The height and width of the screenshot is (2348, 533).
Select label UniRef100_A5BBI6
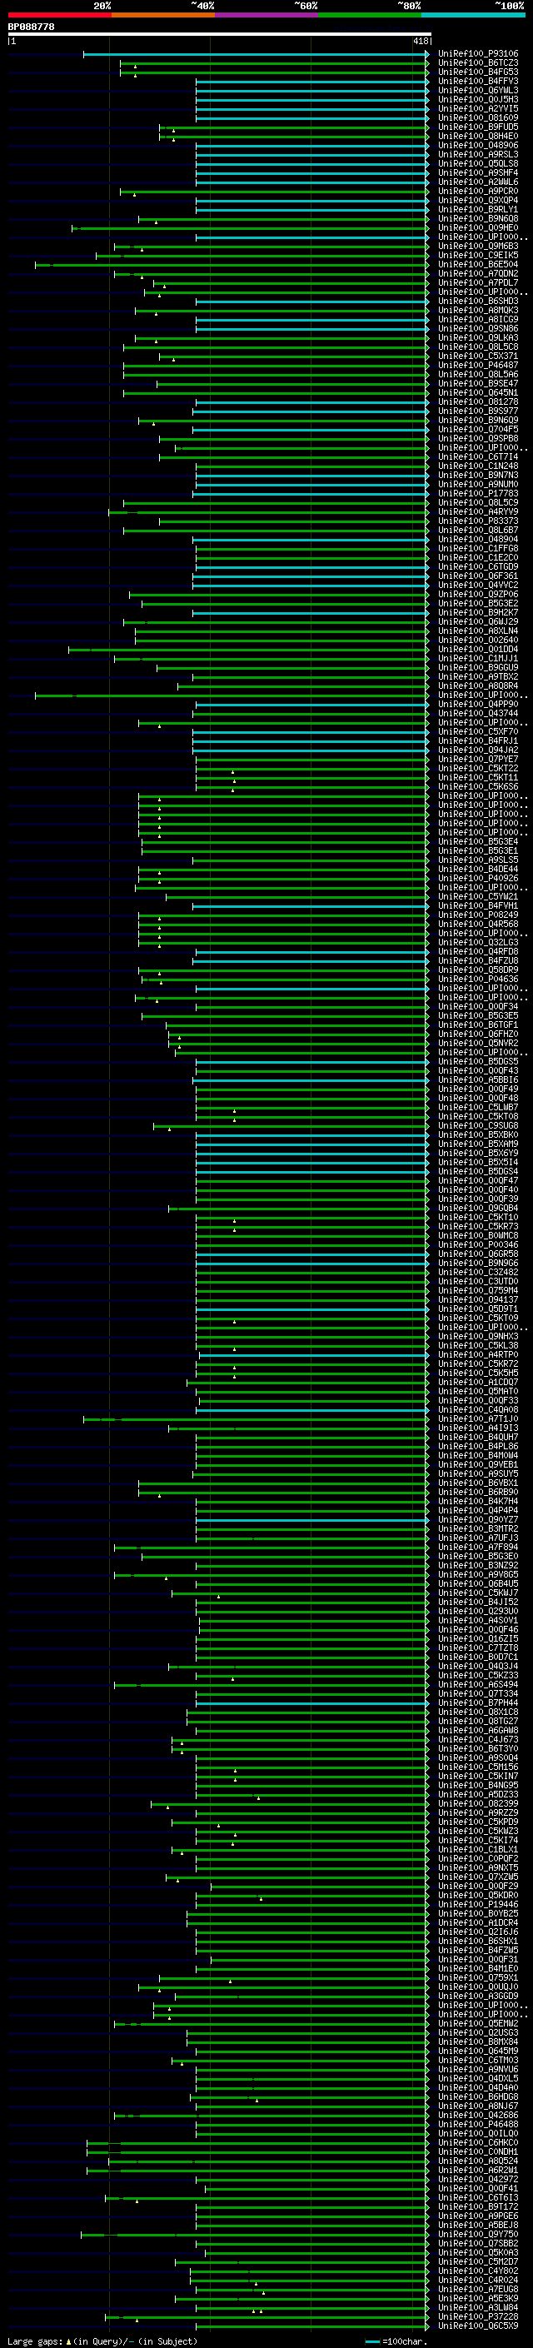[478, 1080]
